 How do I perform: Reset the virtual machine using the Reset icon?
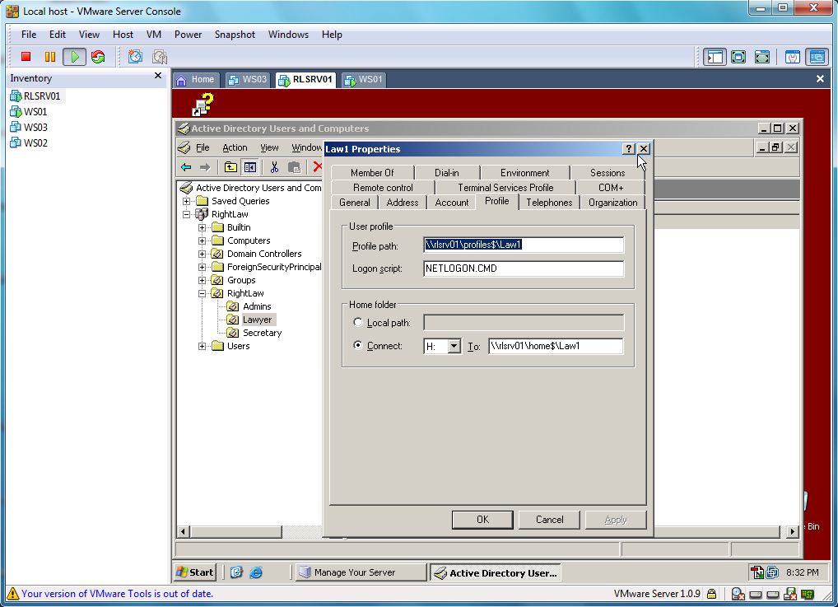pos(98,57)
